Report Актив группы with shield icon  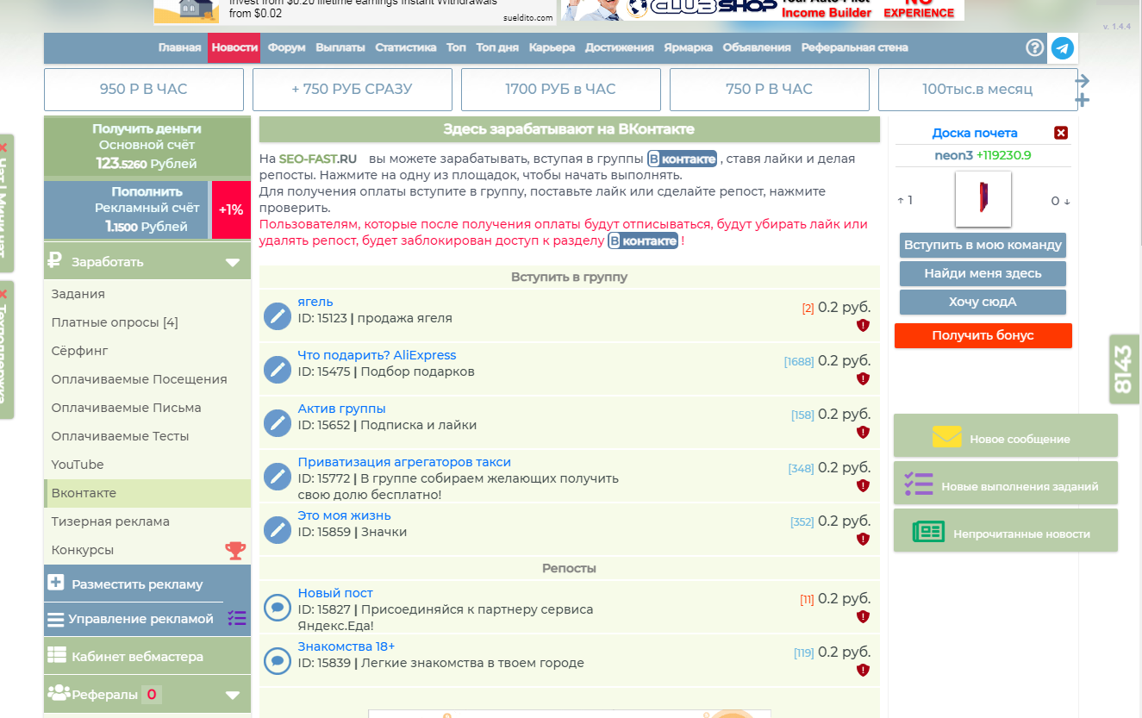[863, 433]
